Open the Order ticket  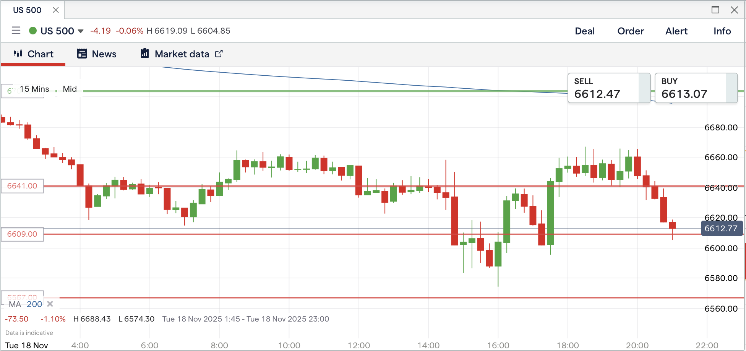click(631, 31)
